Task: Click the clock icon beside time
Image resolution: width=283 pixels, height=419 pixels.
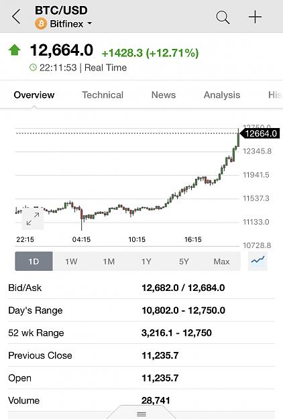Action: (33, 67)
